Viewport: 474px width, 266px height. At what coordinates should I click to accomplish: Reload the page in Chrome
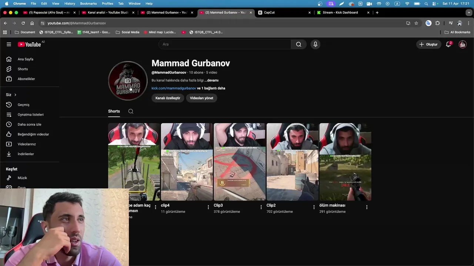click(23, 23)
